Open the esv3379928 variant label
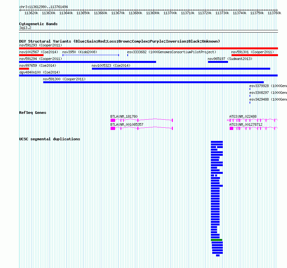 268,86
